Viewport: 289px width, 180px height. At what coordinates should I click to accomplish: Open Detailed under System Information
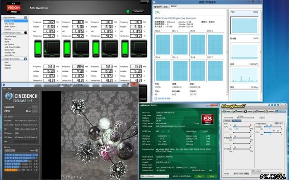[8, 65]
